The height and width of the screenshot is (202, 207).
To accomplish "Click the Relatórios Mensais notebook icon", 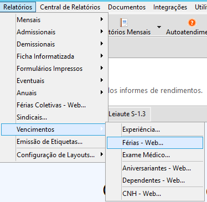I will click(124, 23).
